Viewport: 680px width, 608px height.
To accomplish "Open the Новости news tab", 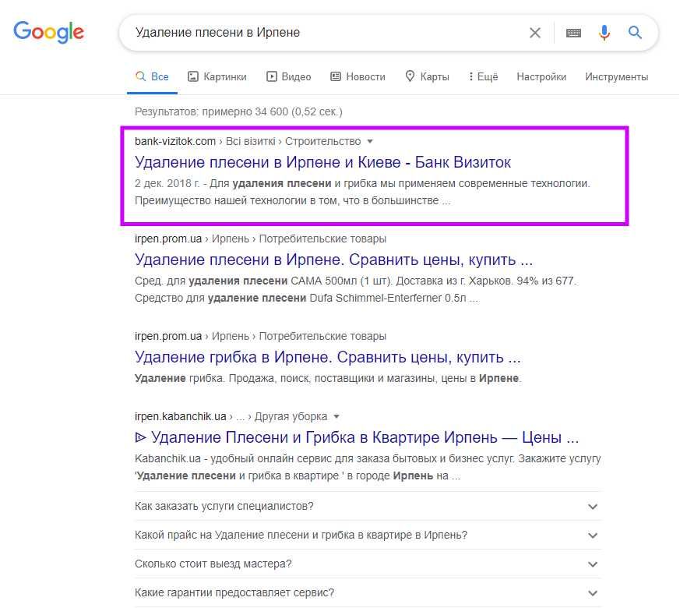I will (x=358, y=76).
